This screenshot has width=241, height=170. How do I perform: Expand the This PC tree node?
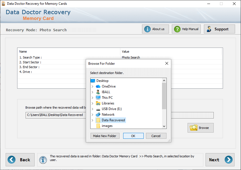click(x=92, y=98)
